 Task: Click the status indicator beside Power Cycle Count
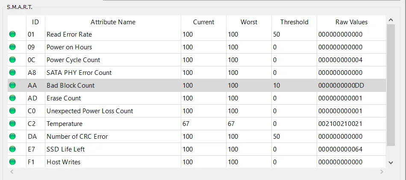pos(12,60)
